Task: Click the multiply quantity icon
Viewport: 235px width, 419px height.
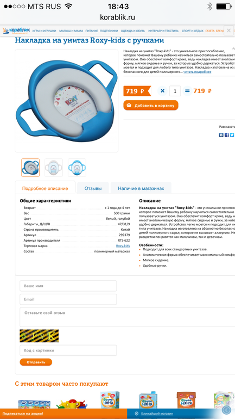Action: [x=162, y=91]
